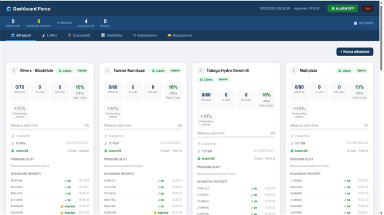The image size is (384, 215).
Task: Click the Affluenza ultimi 7min progress bar
Action: (50, 129)
